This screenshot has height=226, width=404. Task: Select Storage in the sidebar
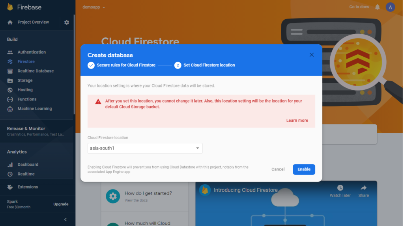point(25,80)
